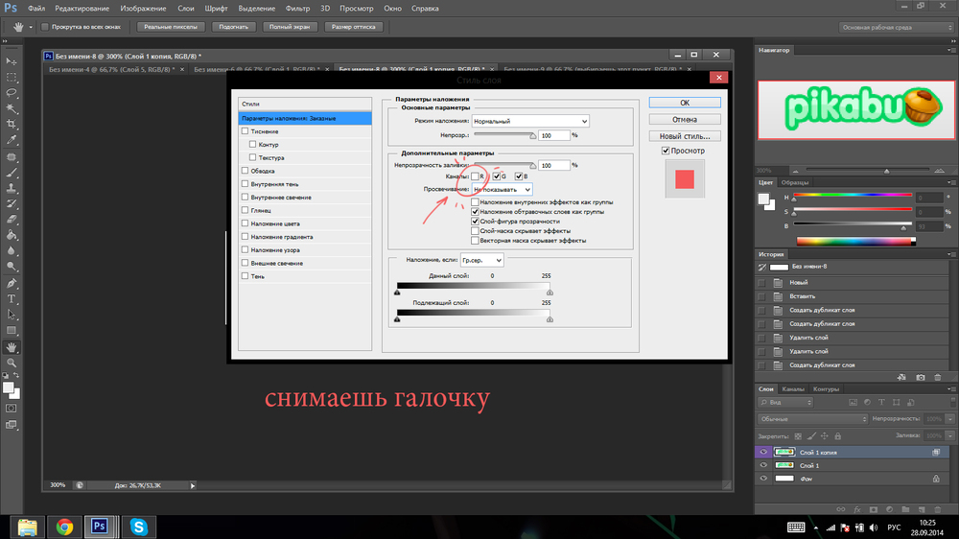The width and height of the screenshot is (959, 539).
Task: Choose the Type (T) tool
Action: 12,298
